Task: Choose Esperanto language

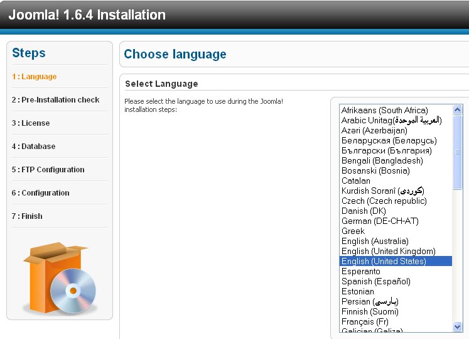Action: (396, 272)
